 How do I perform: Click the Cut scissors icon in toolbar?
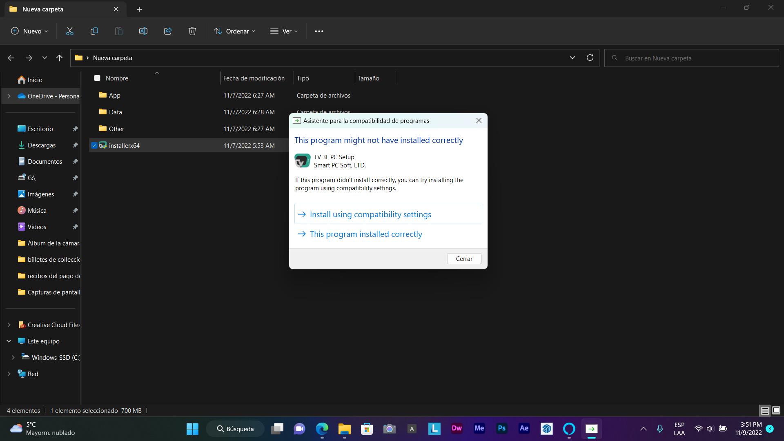click(70, 31)
